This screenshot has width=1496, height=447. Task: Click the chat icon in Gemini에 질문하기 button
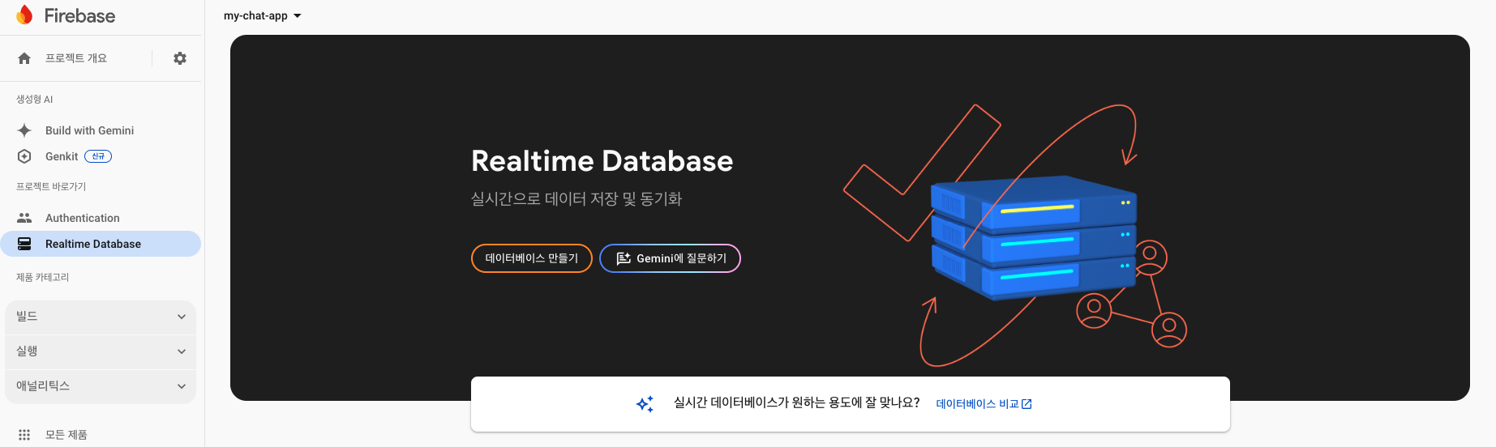pyautogui.click(x=623, y=258)
